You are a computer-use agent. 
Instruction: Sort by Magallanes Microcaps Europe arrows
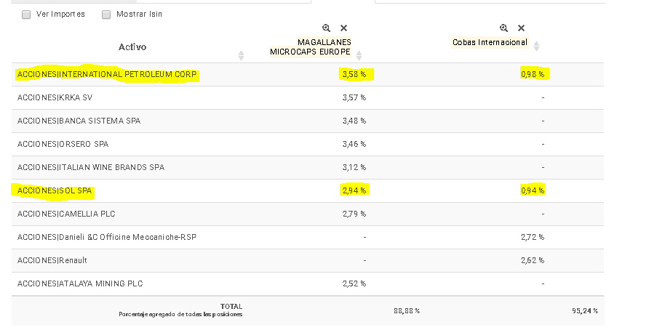(x=359, y=55)
